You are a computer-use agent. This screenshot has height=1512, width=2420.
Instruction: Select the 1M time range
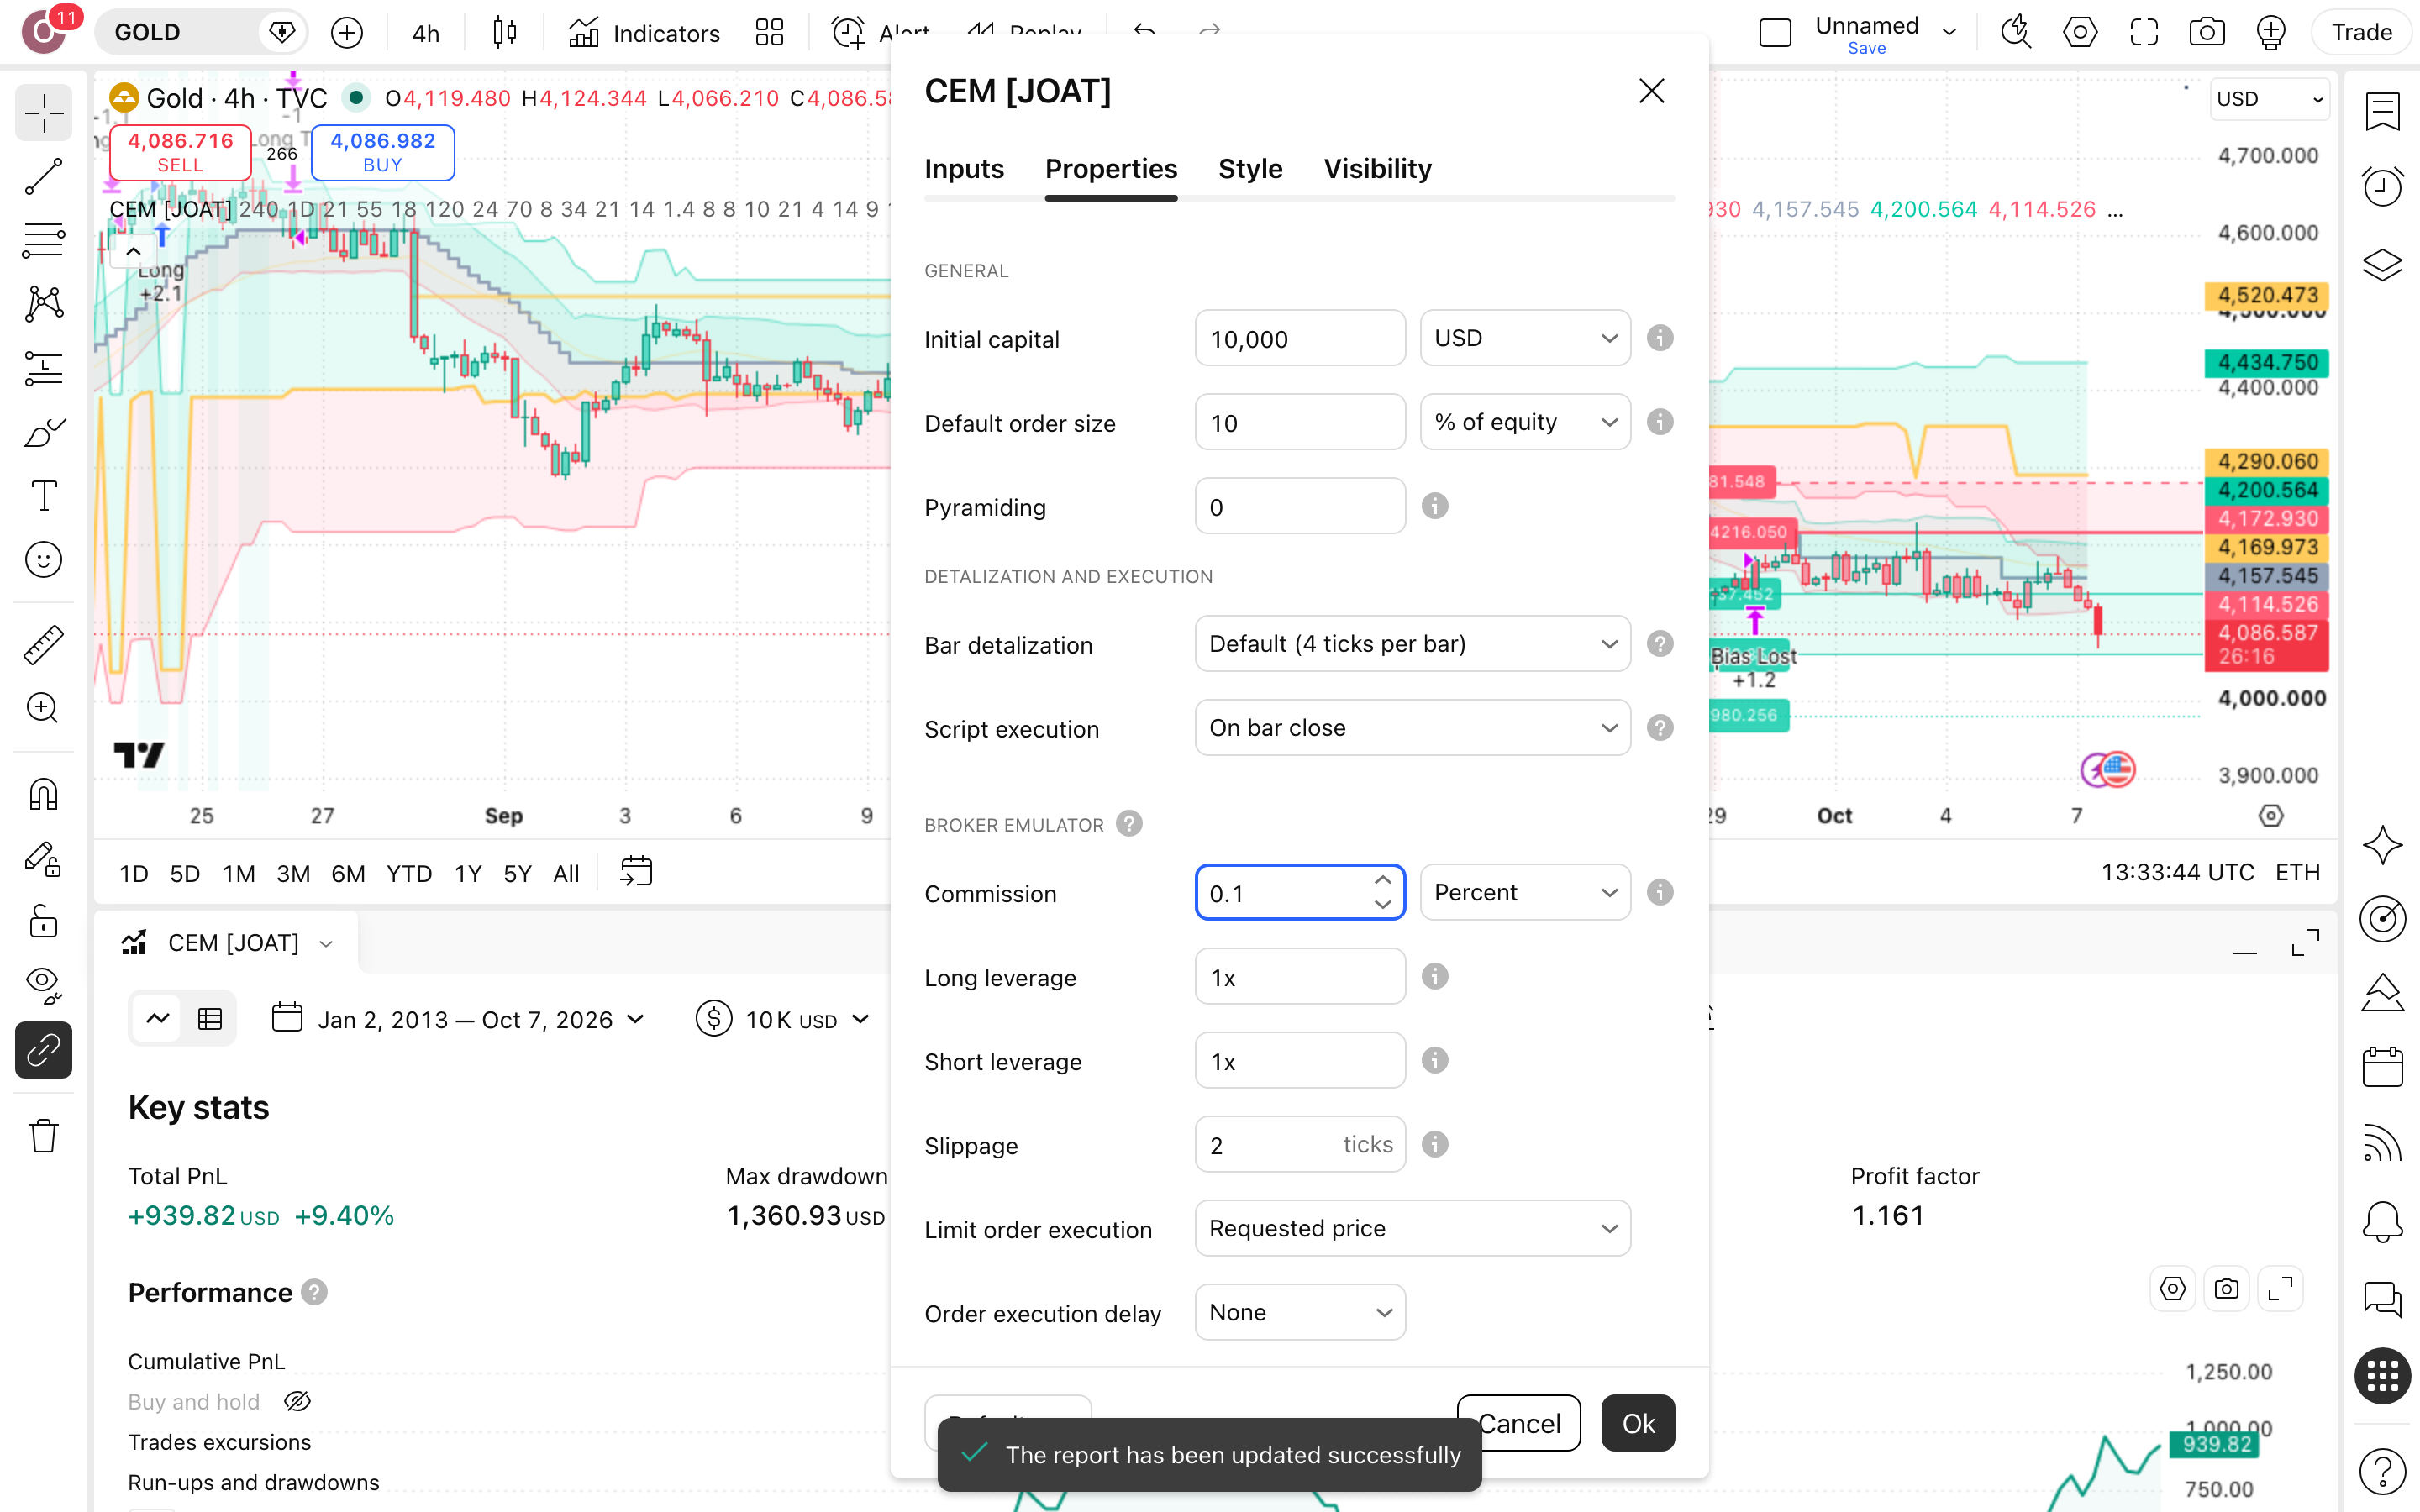click(238, 873)
